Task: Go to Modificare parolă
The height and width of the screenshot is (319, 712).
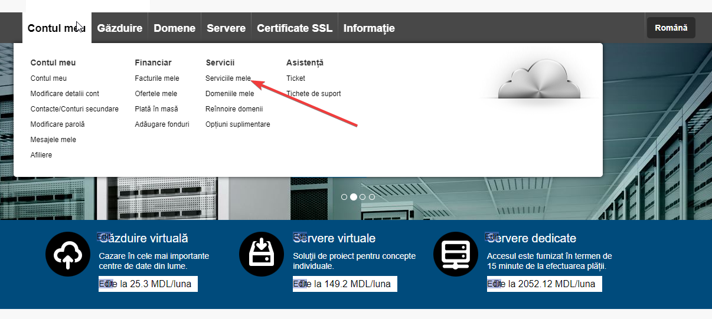Action: point(57,124)
